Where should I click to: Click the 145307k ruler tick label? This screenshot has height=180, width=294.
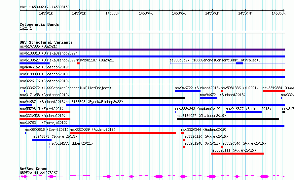[245, 13]
